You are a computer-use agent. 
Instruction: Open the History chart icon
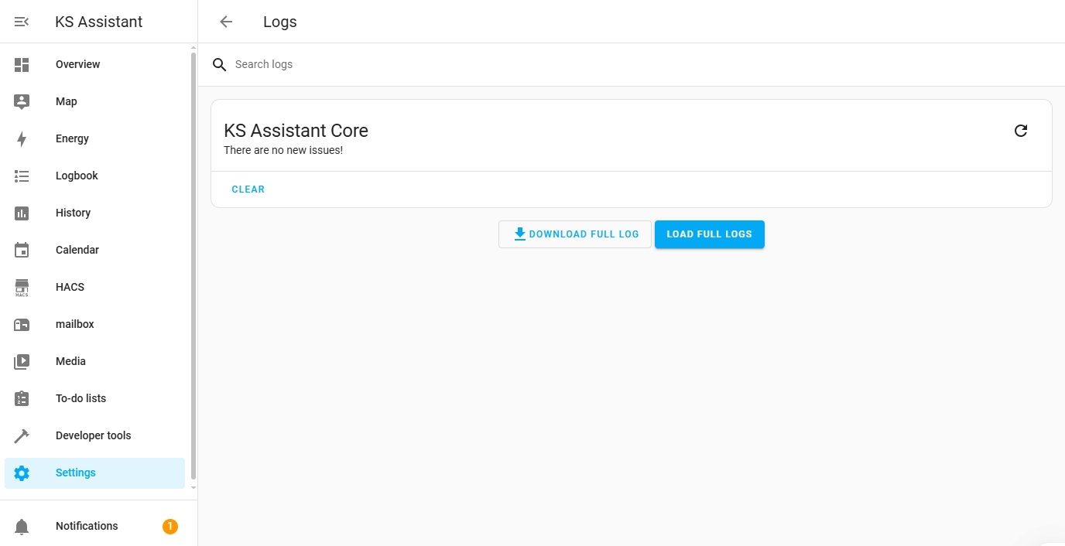click(22, 213)
